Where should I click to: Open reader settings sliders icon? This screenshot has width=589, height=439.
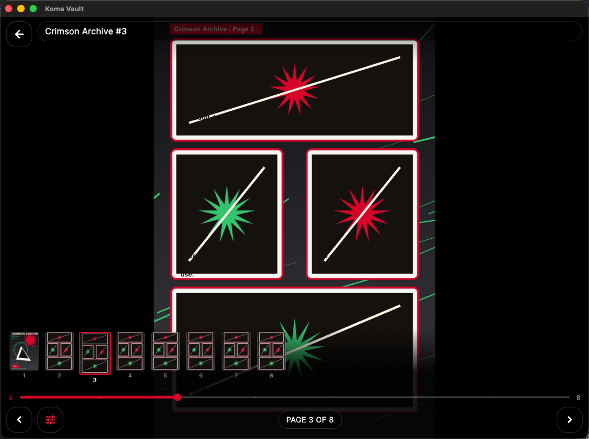coord(50,420)
